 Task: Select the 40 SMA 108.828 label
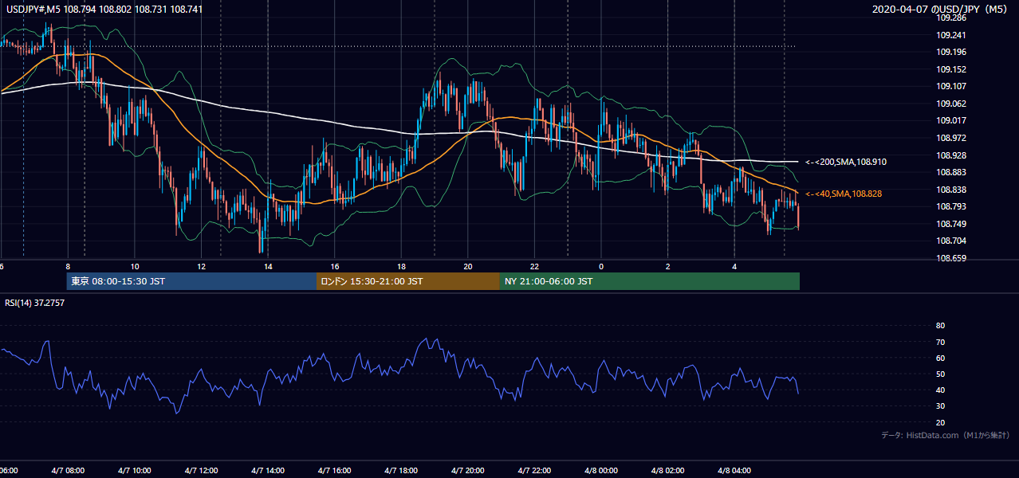click(844, 194)
